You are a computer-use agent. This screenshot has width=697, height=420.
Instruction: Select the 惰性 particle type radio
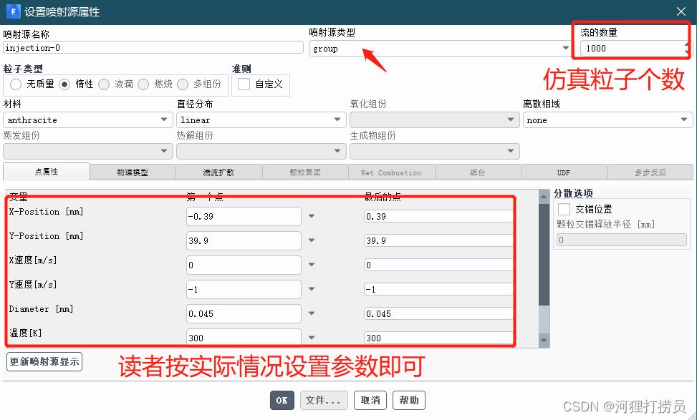(64, 84)
